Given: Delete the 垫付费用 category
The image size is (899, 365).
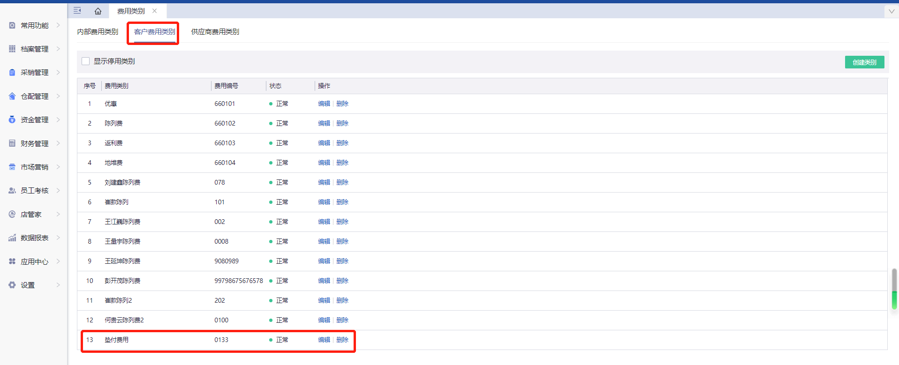Looking at the screenshot, I should [x=342, y=340].
